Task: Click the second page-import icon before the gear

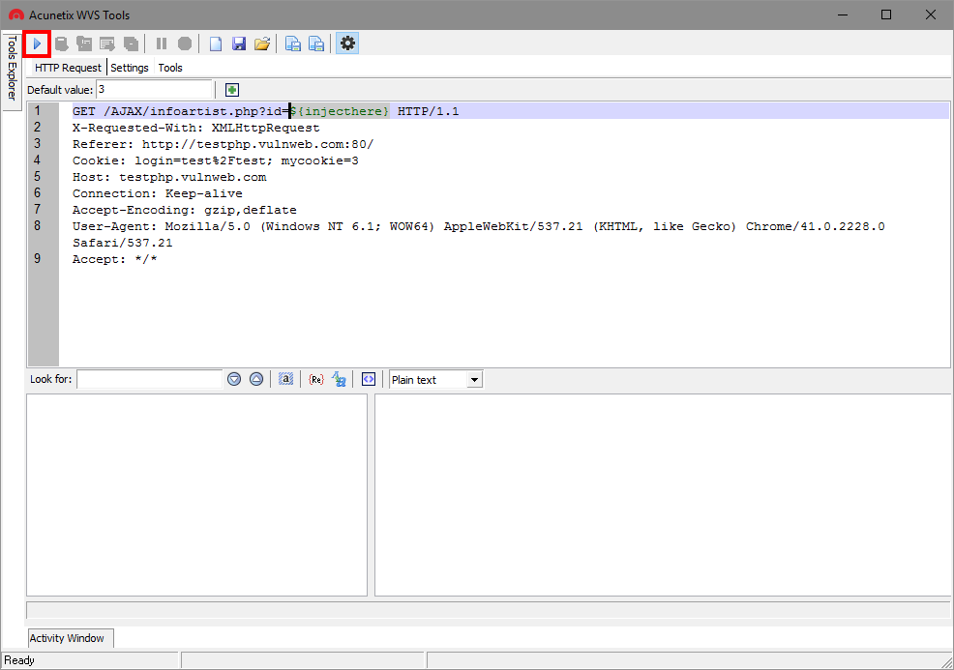Action: [316, 44]
